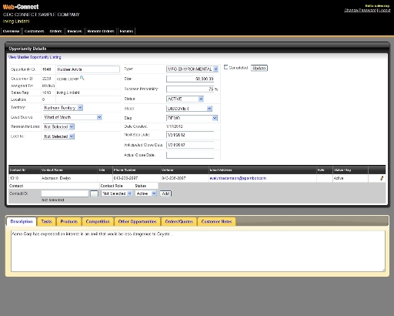Switch to the Tasks tab

point(46,221)
